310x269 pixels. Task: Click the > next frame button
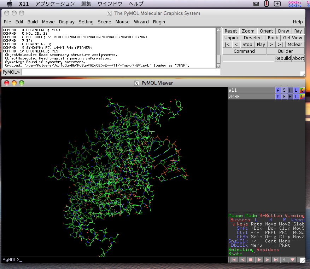click(x=271, y=45)
